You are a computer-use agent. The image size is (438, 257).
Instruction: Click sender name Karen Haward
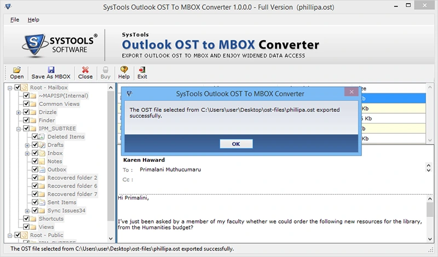point(144,160)
